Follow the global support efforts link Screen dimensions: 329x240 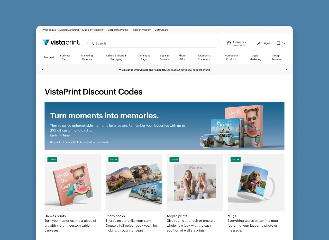[x=188, y=70]
